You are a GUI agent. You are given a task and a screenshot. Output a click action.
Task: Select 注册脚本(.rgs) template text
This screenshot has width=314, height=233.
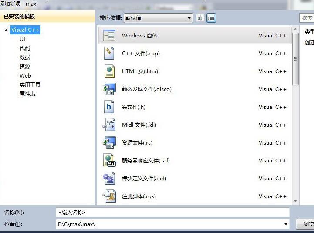point(138,196)
